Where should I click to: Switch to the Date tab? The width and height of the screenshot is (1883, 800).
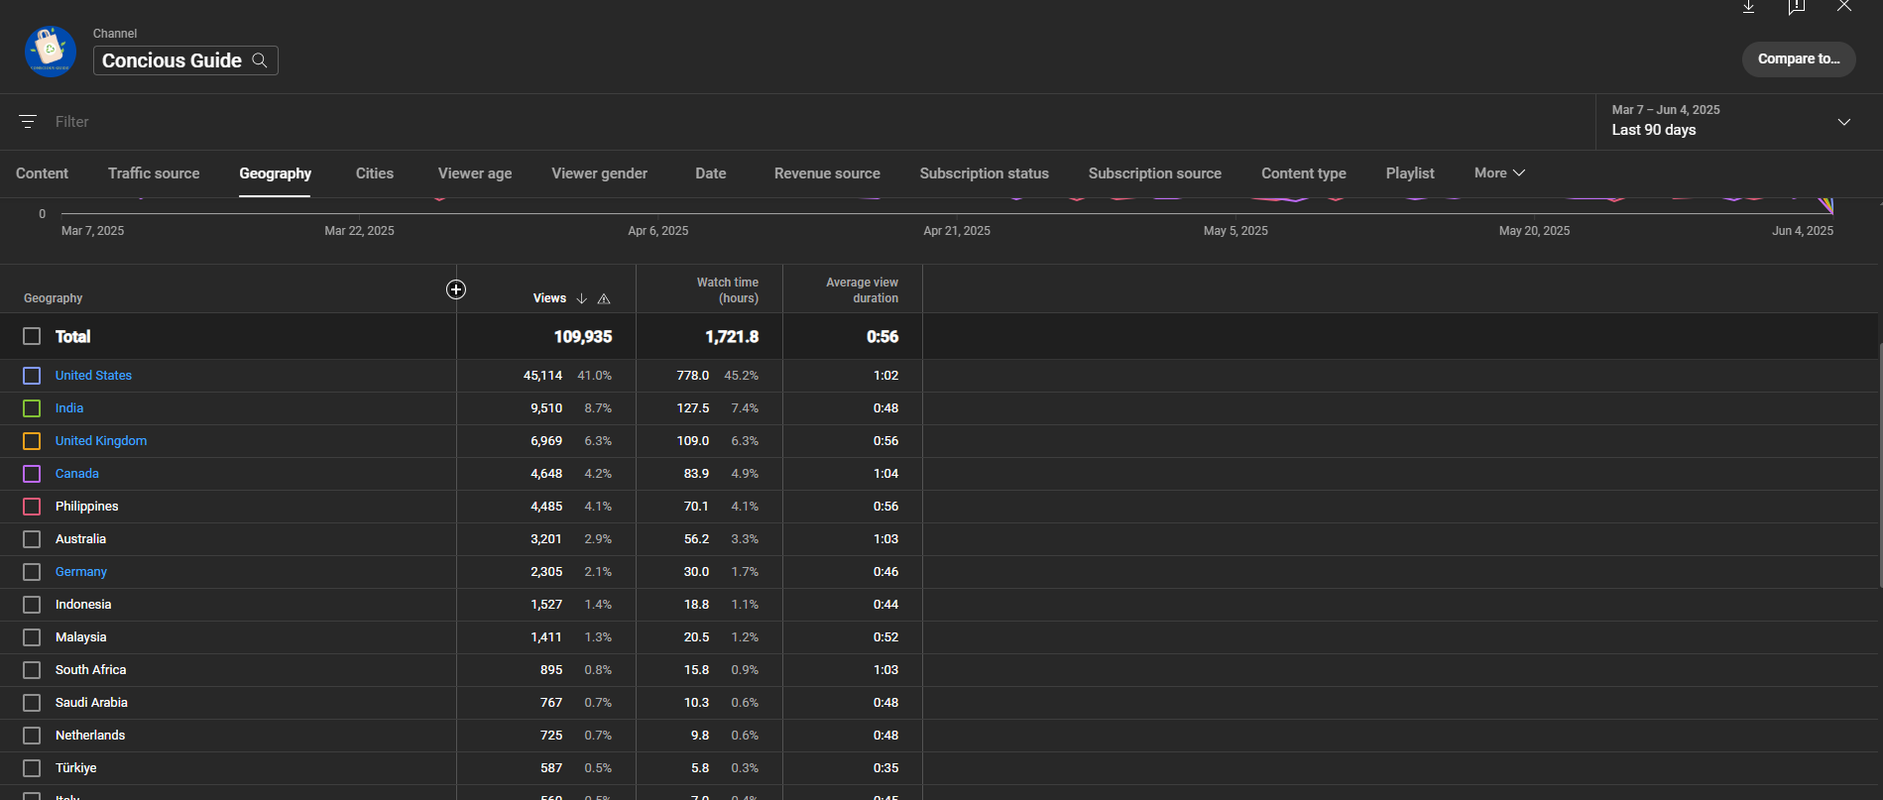(710, 173)
